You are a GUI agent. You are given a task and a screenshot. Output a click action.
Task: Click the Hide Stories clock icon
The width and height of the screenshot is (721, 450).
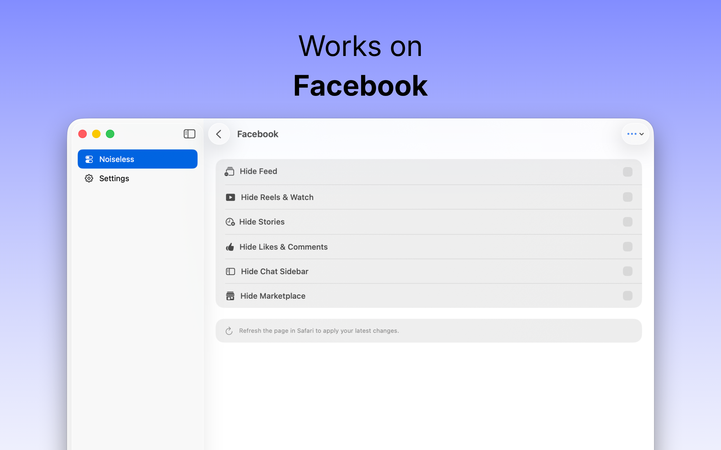230,222
